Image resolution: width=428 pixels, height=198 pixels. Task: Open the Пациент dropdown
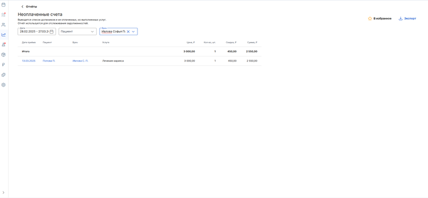coord(78,31)
